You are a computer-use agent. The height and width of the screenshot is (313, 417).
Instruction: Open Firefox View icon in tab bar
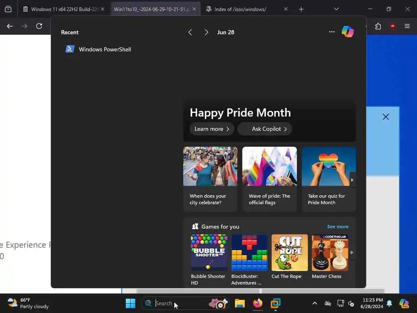[x=8, y=9]
